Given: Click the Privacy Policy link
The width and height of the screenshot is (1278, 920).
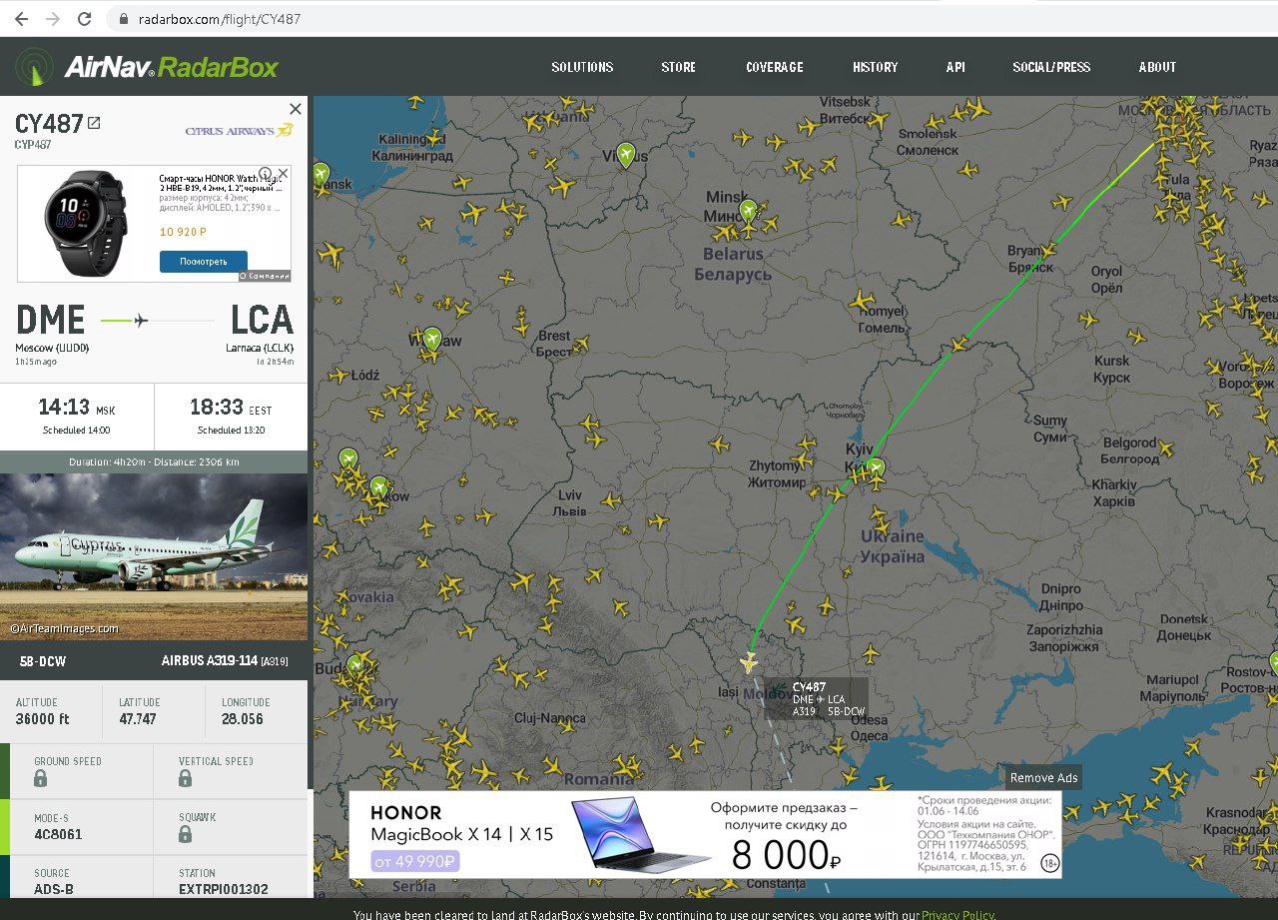Looking at the screenshot, I should point(958,914).
